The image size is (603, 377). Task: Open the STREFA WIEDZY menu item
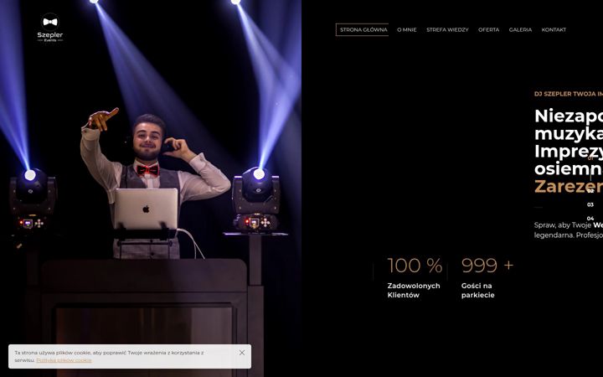coord(447,29)
